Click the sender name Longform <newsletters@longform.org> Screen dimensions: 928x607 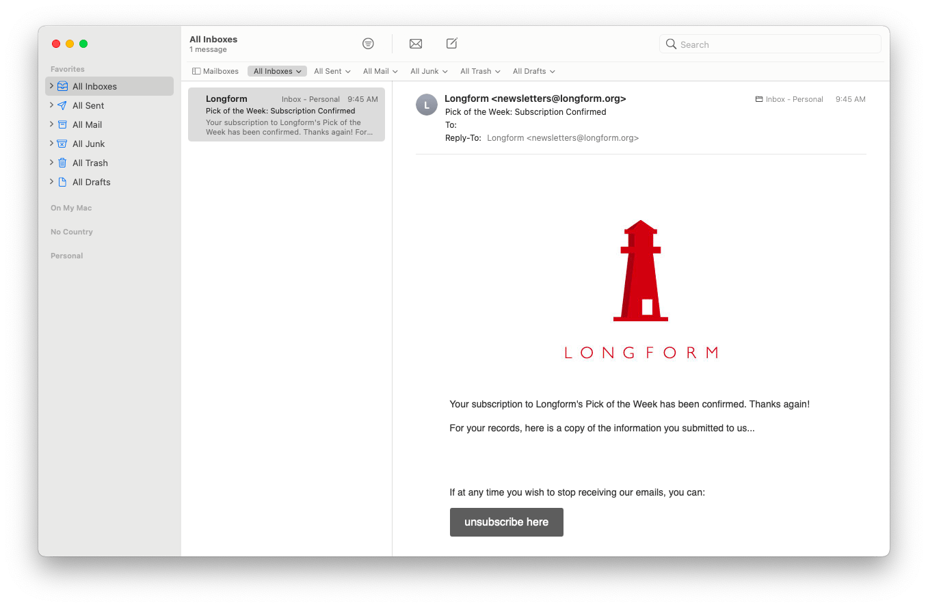point(535,98)
